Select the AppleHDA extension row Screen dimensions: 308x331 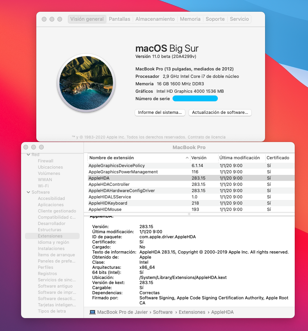pos(191,178)
